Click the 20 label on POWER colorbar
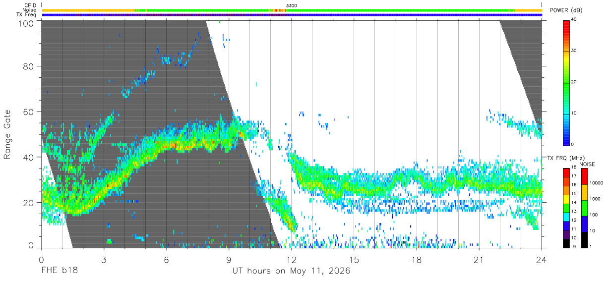609x281 pixels. tap(574, 82)
